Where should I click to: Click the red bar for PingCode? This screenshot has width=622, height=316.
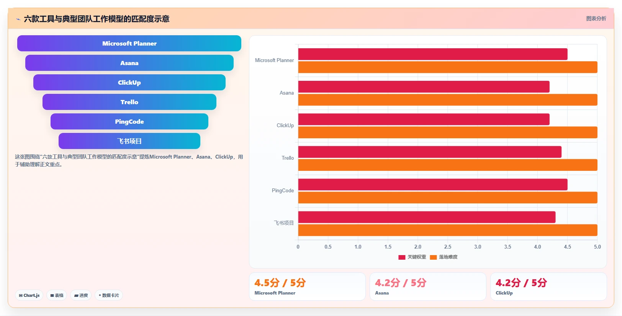(x=433, y=184)
